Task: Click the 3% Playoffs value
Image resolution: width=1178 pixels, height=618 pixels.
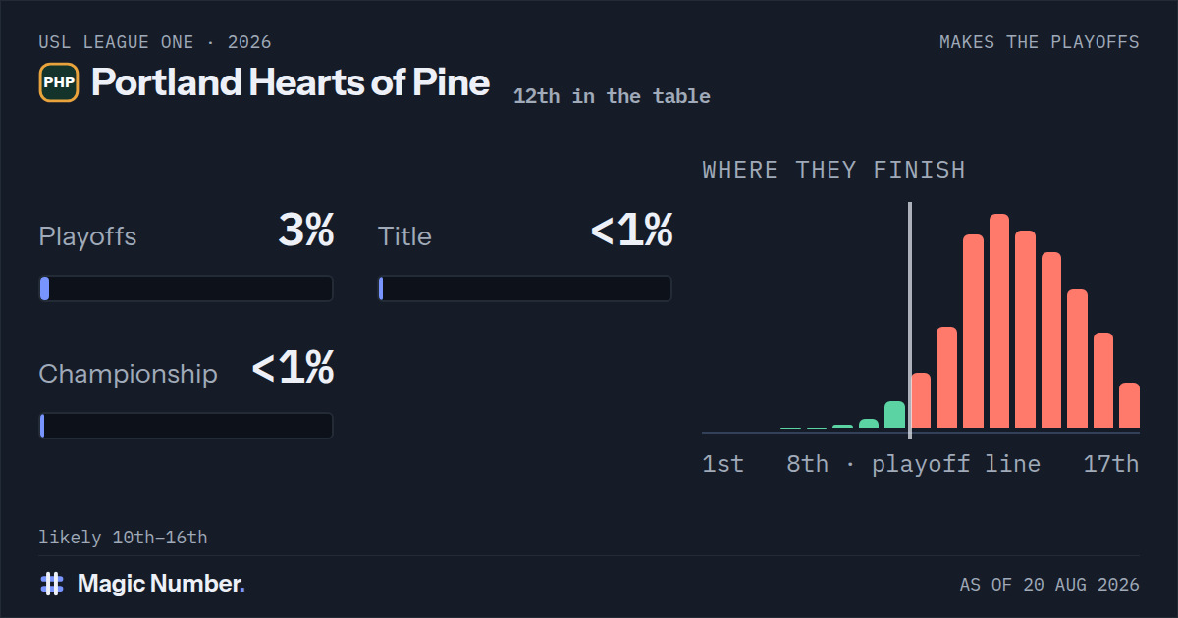Action: coord(306,232)
